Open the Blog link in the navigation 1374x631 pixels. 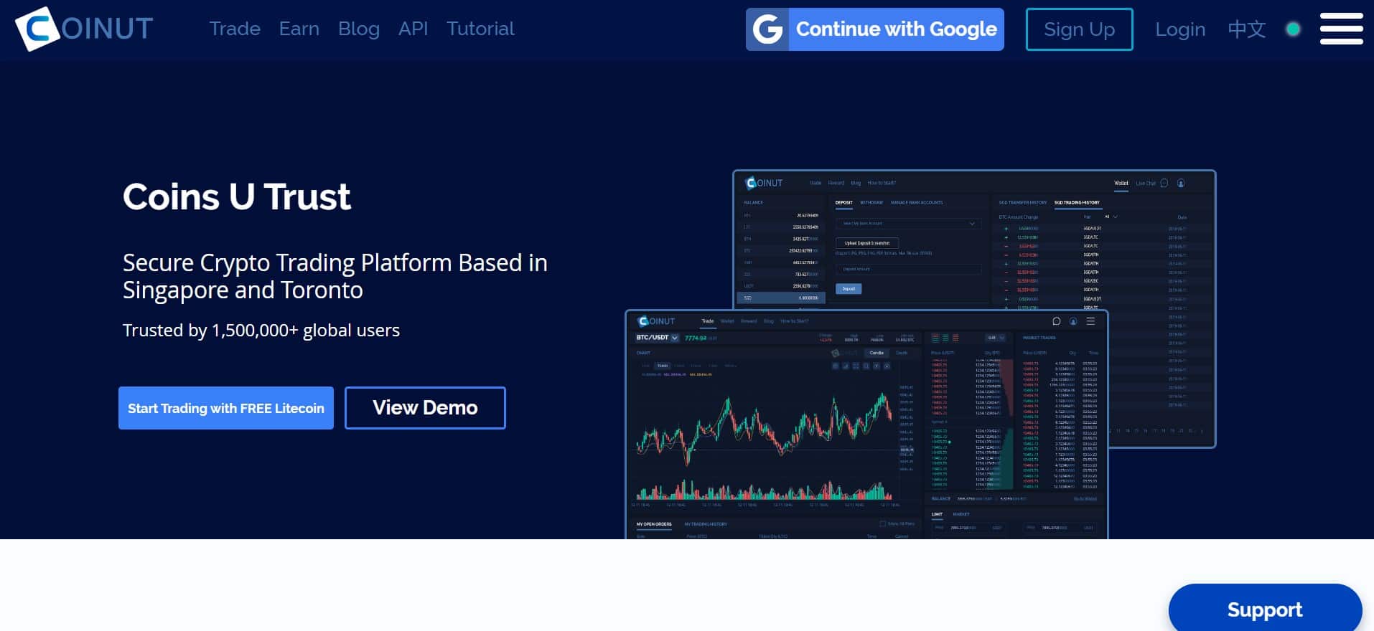point(358,29)
